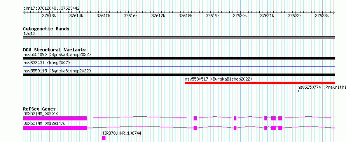Image resolution: width=346 pixels, height=142 pixels.
Task: Select NM_001291476 exon just past 37618k
Action: [195, 128]
